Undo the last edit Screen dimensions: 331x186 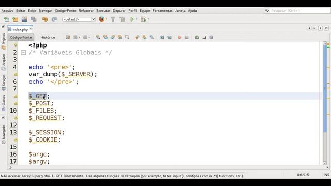click(45, 19)
